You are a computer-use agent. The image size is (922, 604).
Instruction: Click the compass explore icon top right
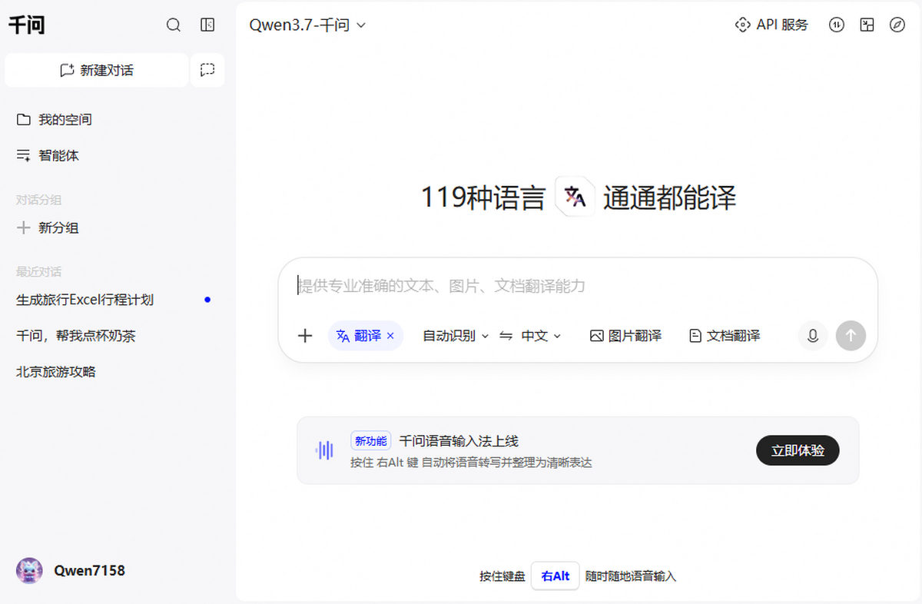click(897, 25)
